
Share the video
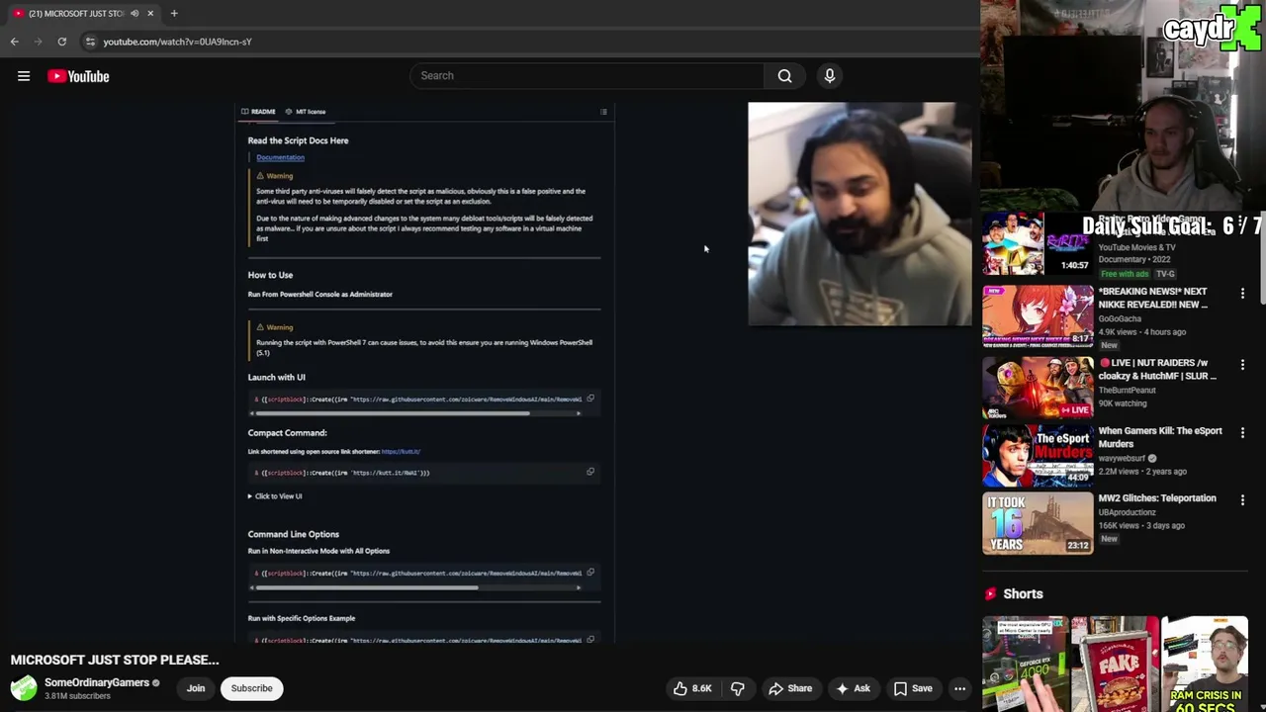tap(790, 688)
